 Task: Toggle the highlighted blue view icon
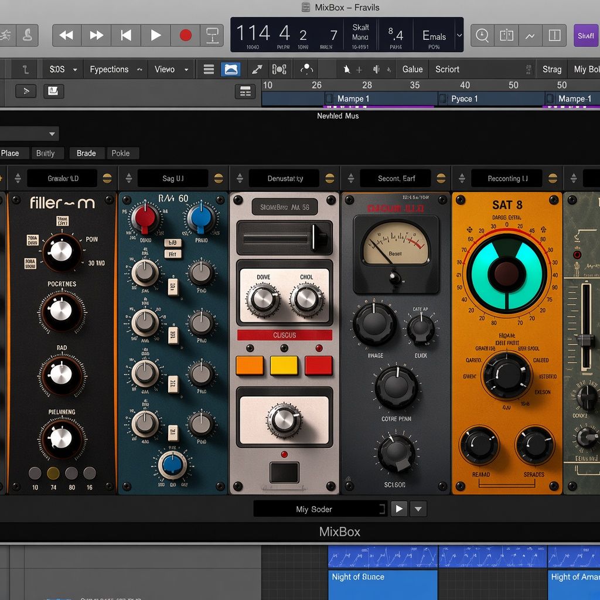[x=231, y=69]
